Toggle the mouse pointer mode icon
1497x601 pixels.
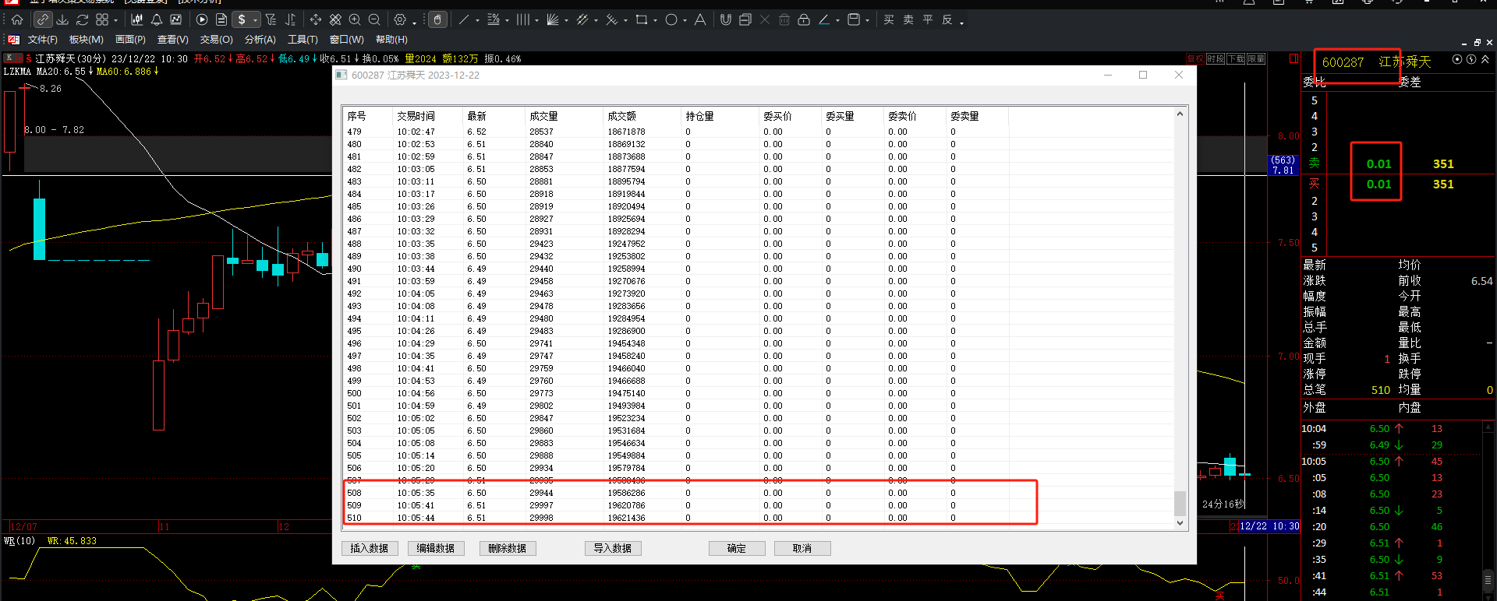click(438, 19)
